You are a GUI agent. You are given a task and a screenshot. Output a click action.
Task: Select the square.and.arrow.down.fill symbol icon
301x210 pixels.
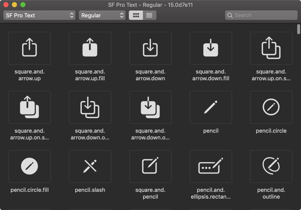pos(211,48)
